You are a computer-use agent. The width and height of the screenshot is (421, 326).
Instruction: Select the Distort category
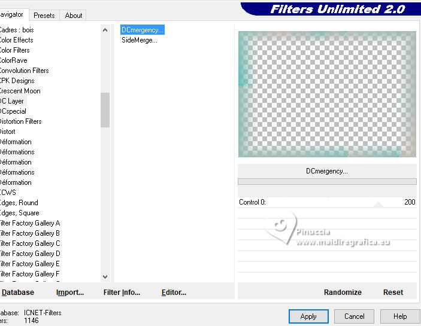point(8,132)
